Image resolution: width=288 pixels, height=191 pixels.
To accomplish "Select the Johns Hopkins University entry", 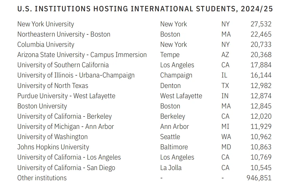I will (53, 147).
